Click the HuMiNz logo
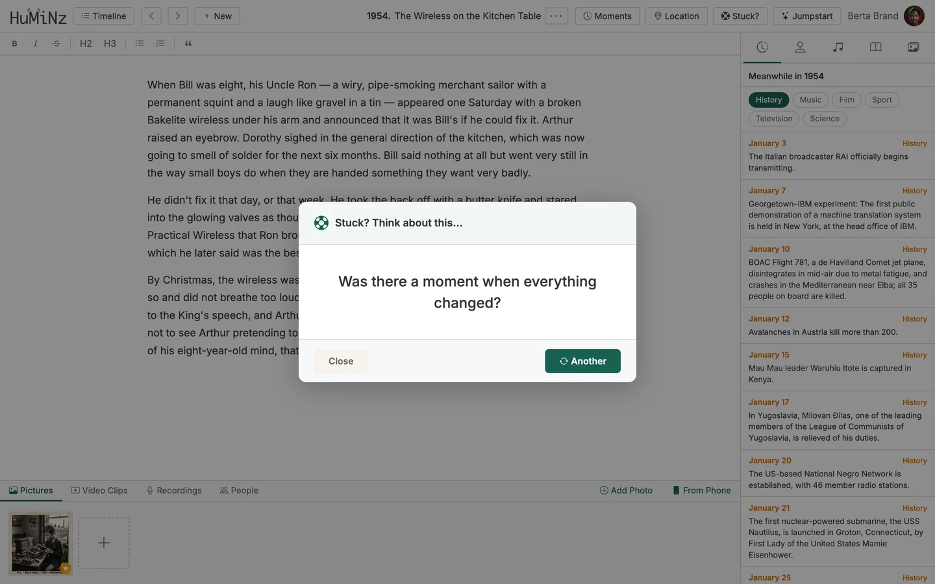935x584 pixels. [x=38, y=16]
